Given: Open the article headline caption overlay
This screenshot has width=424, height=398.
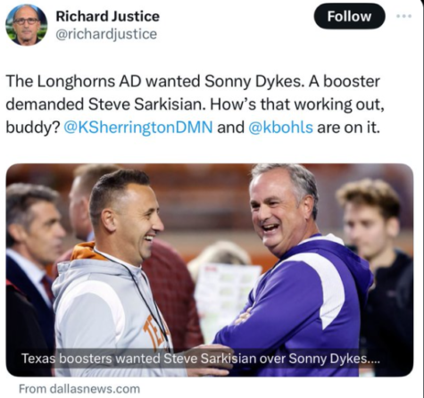Looking at the screenshot, I should 201,359.
